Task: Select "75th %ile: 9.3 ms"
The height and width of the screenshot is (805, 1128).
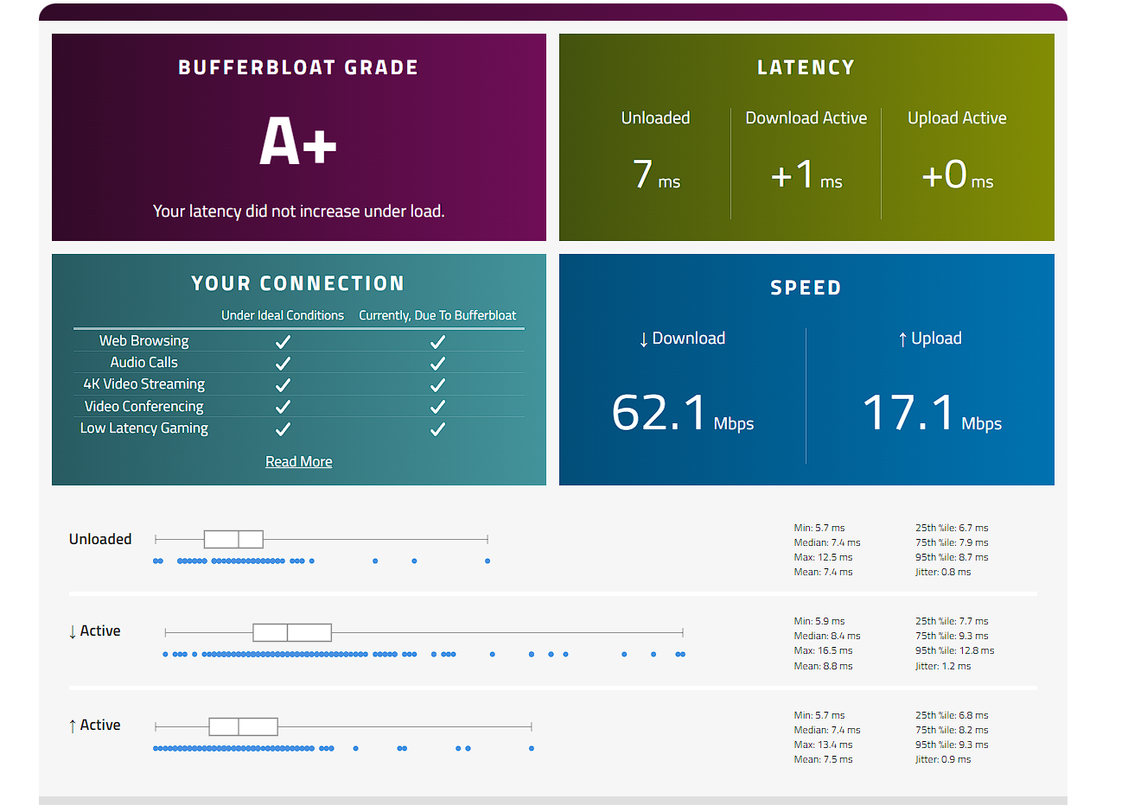Action: 952,637
